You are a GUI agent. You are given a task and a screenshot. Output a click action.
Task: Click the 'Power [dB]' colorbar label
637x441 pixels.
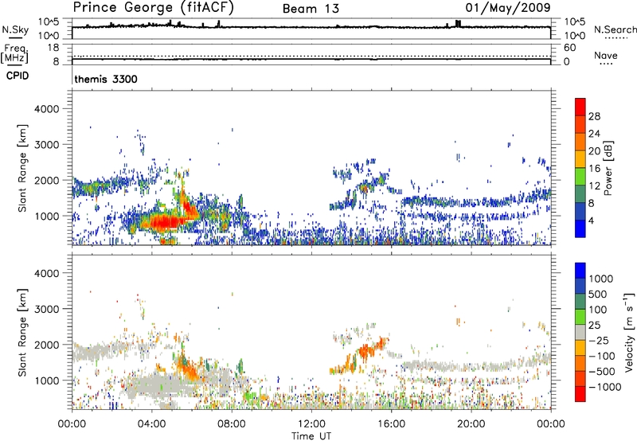(608, 168)
